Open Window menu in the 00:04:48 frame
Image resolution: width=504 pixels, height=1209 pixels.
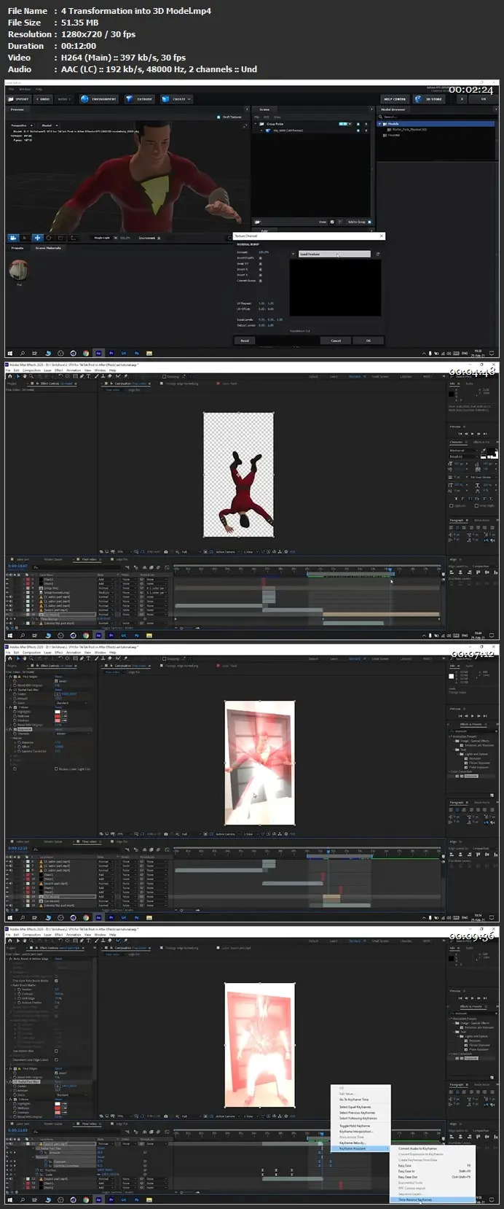(100, 370)
